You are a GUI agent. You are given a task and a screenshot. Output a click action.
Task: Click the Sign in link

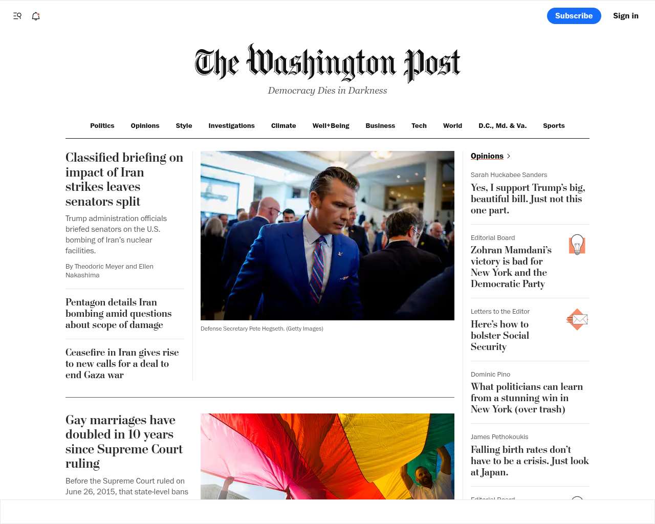(x=626, y=16)
